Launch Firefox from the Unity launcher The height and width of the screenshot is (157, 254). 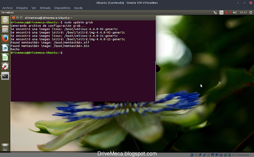tap(5, 38)
